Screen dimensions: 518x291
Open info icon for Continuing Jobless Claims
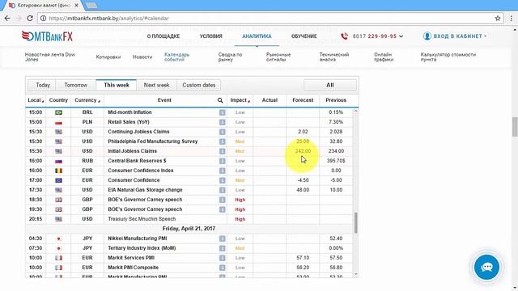(x=222, y=132)
